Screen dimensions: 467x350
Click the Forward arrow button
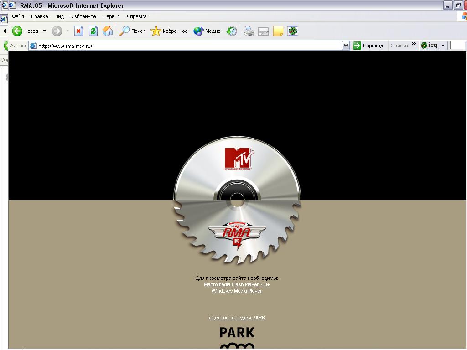[x=57, y=31]
